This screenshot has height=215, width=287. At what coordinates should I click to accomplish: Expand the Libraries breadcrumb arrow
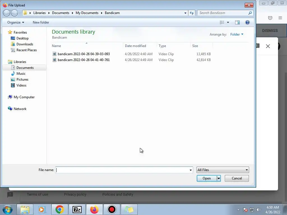click(x=49, y=13)
